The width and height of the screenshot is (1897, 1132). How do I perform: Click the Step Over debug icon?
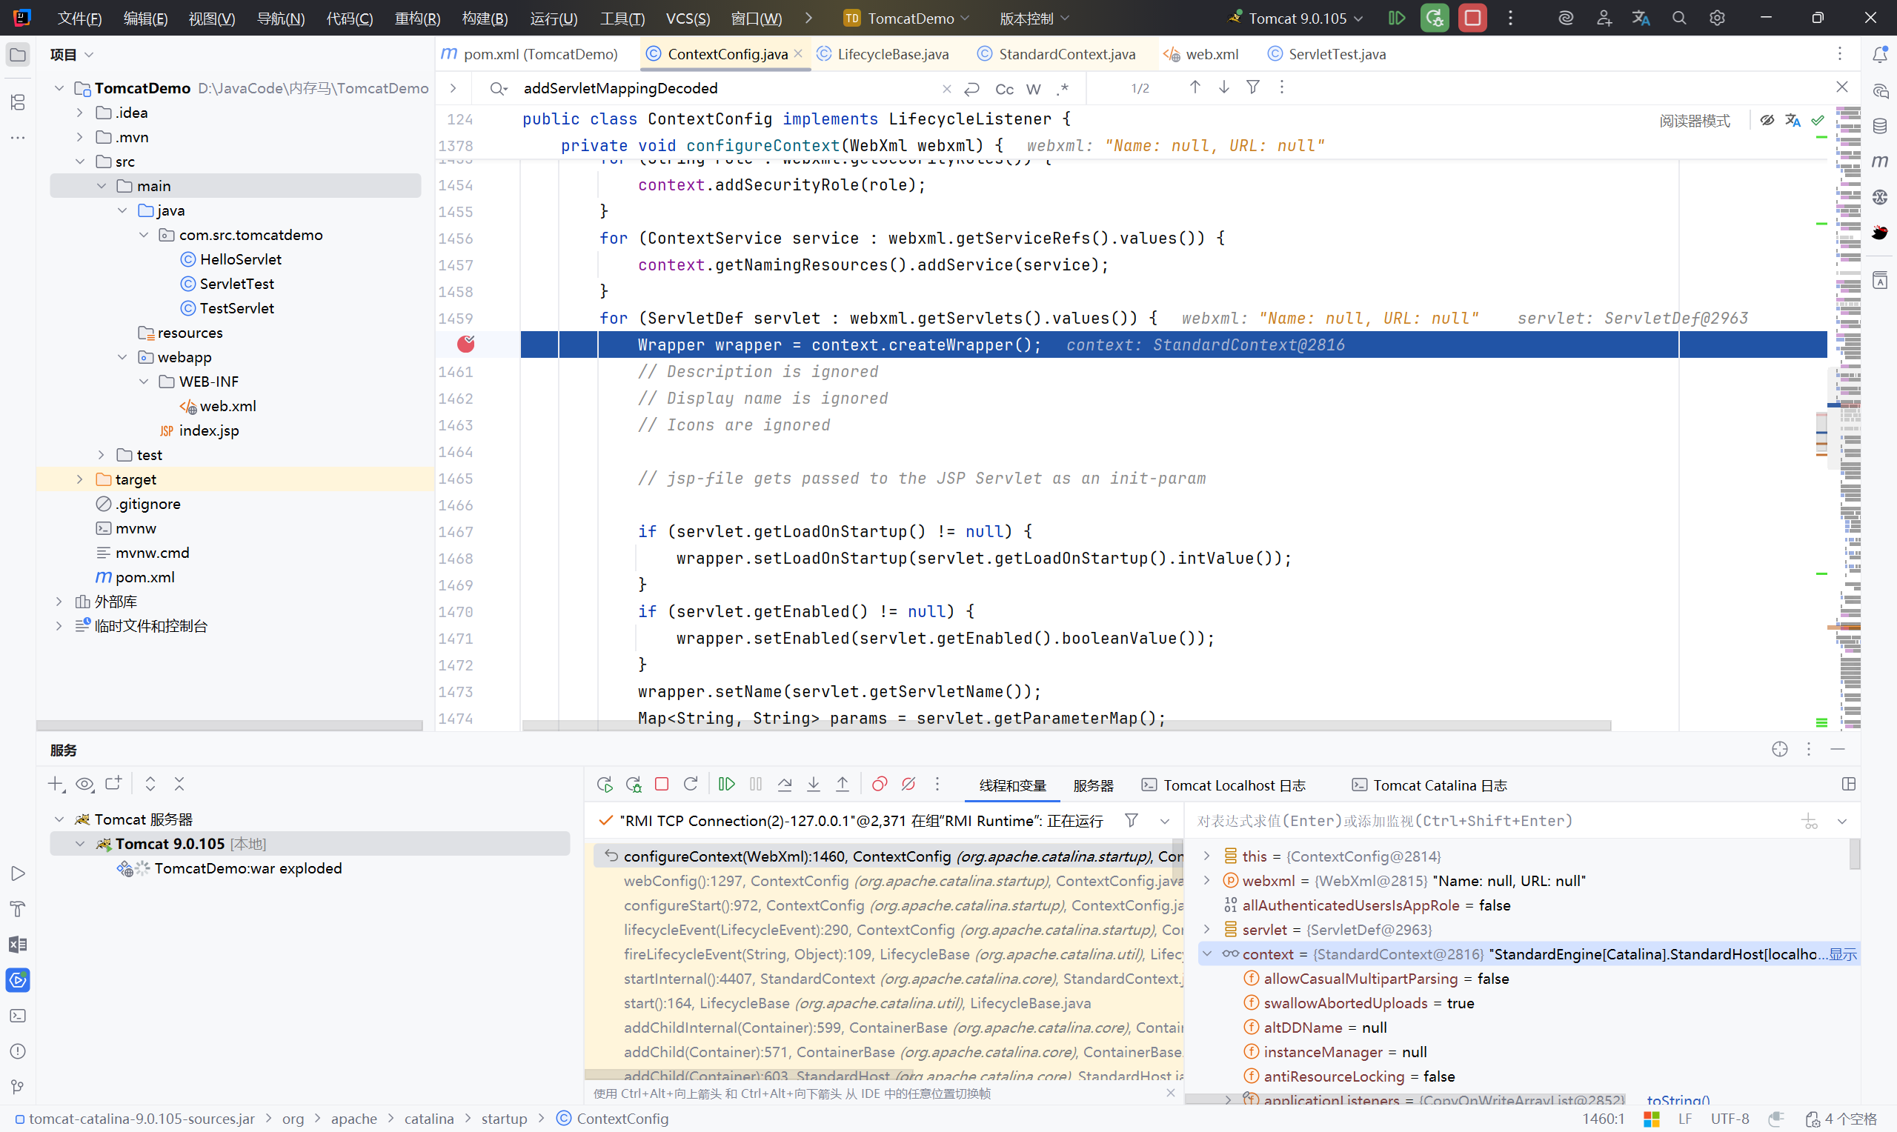point(784,784)
